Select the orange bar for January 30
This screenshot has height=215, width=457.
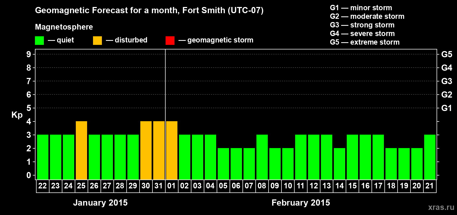(x=146, y=150)
